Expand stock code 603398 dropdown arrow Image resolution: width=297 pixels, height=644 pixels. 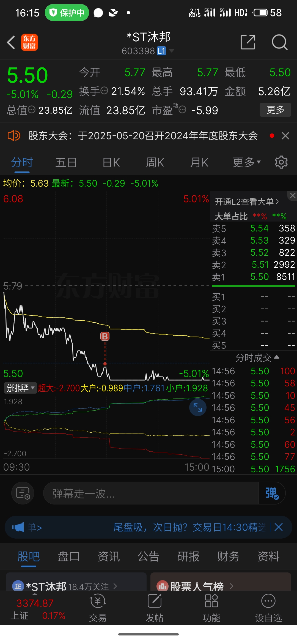pyautogui.click(x=172, y=51)
